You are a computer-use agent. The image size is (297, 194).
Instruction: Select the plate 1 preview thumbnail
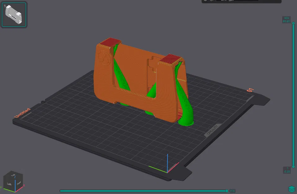click(14, 14)
